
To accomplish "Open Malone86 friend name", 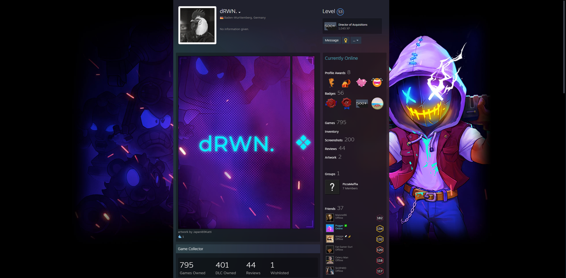I will (x=341, y=215).
